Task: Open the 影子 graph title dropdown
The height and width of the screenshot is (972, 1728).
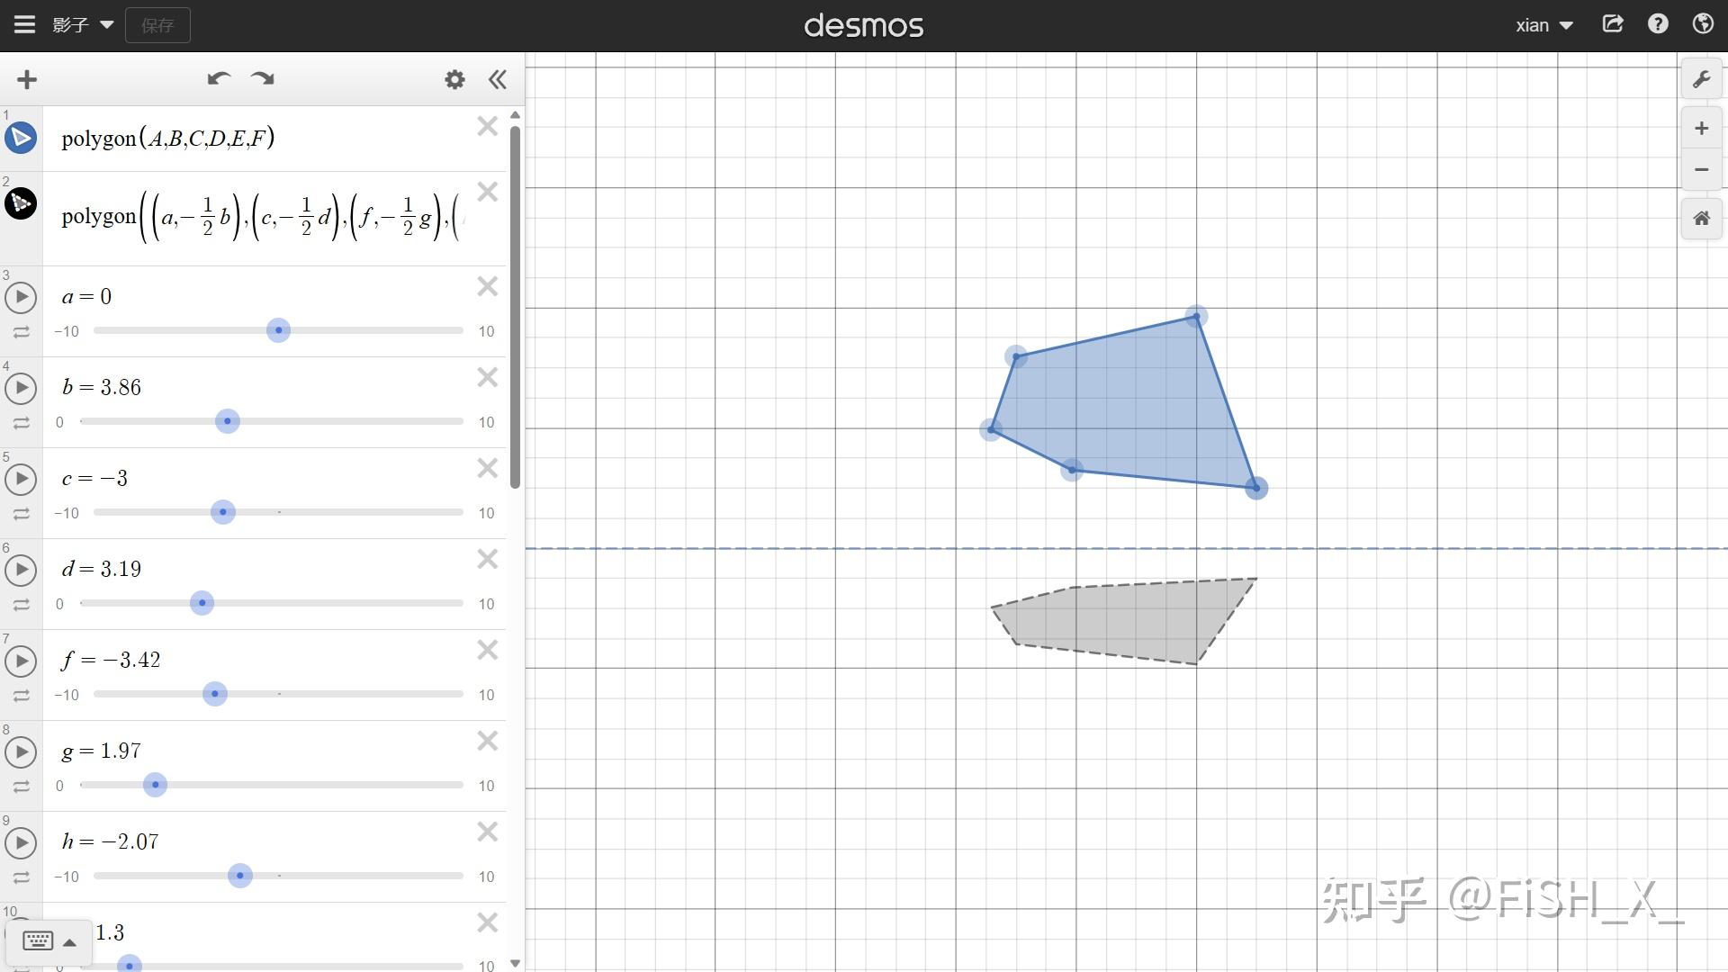Action: click(x=83, y=25)
